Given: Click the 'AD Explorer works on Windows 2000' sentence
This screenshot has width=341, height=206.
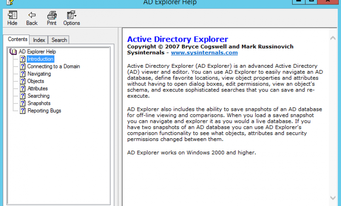Looking at the screenshot, I should [192, 153].
